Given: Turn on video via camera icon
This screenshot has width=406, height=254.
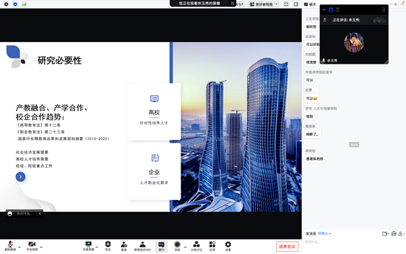Looking at the screenshot, I should pos(32,246).
